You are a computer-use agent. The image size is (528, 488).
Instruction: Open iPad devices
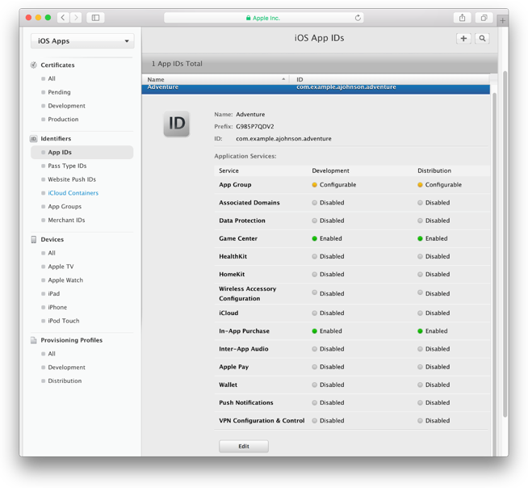click(x=54, y=293)
